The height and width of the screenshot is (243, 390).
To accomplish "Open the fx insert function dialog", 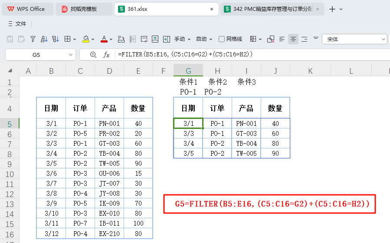I will 106,55.
